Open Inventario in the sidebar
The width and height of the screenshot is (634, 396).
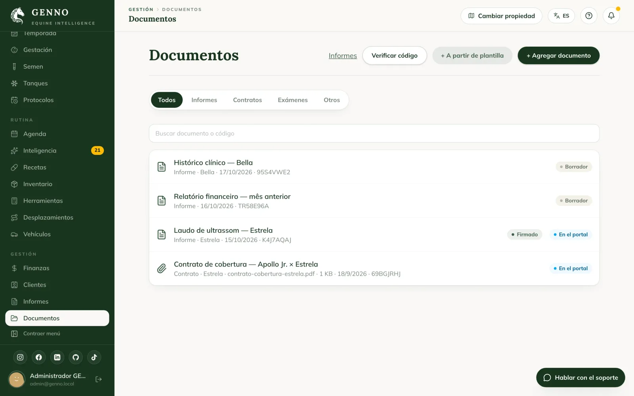[x=57, y=184]
